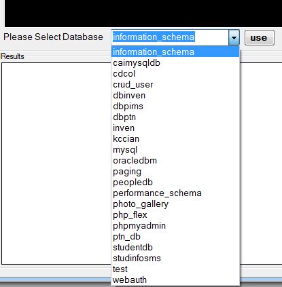Click the database combo box text field
This screenshot has width=282, height=287.
click(x=170, y=37)
